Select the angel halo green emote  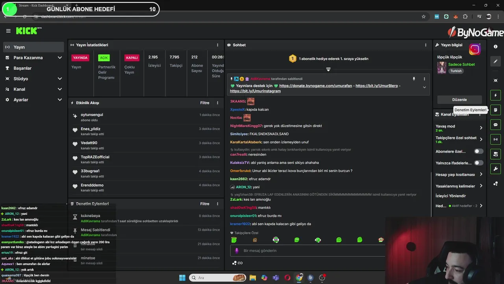click(x=234, y=240)
